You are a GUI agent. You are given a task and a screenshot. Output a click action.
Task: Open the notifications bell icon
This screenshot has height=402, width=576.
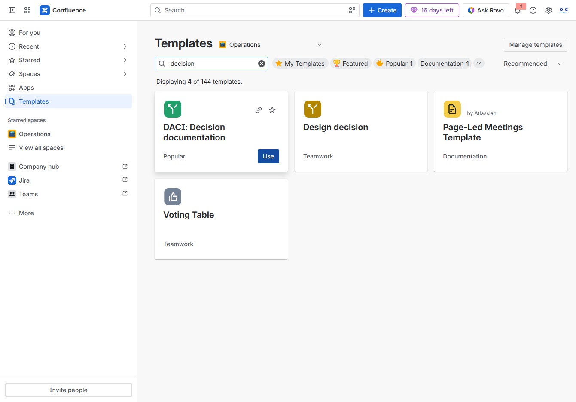(518, 10)
